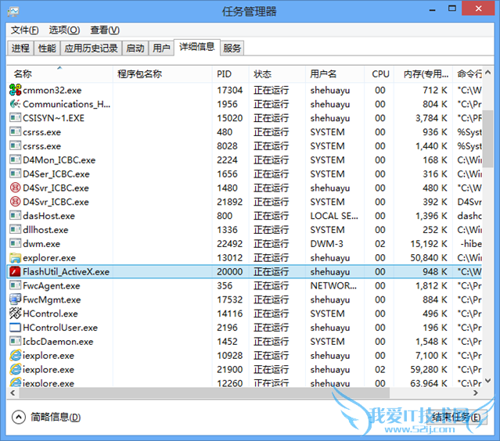
Task: Click the FlashUtil_ActiveX.exe Flash icon
Action: (x=15, y=272)
